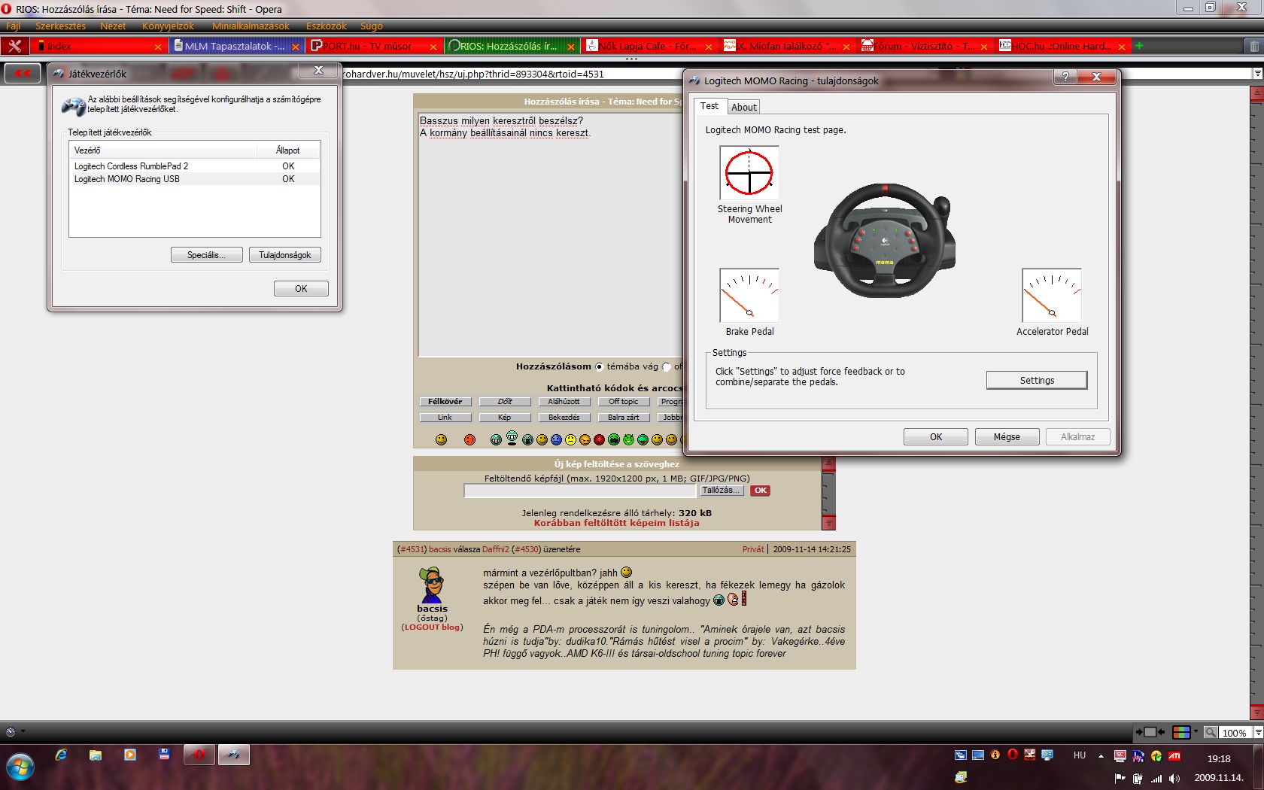Click the page vertical scrollbar up arrow
Screen dimensions: 1264x790
click(1256, 94)
